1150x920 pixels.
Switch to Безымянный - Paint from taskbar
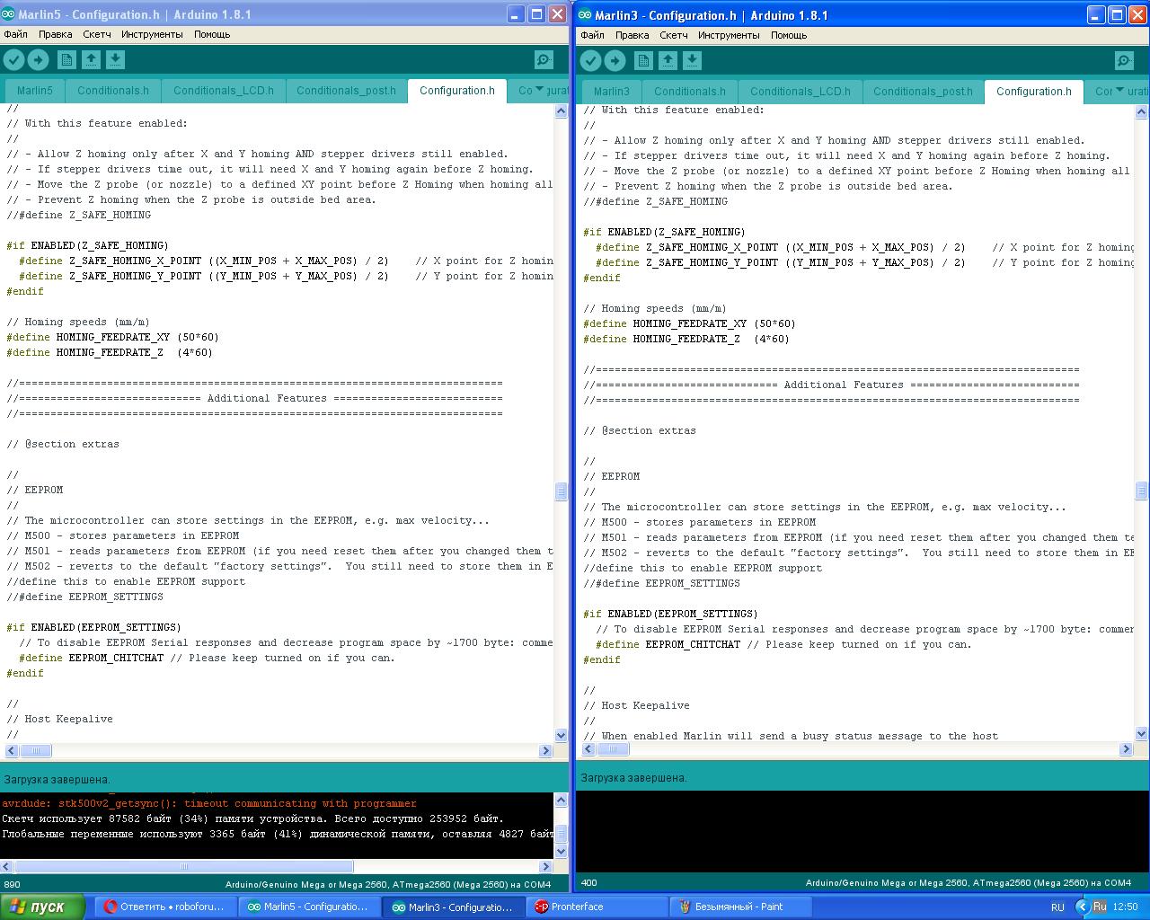[x=742, y=907]
